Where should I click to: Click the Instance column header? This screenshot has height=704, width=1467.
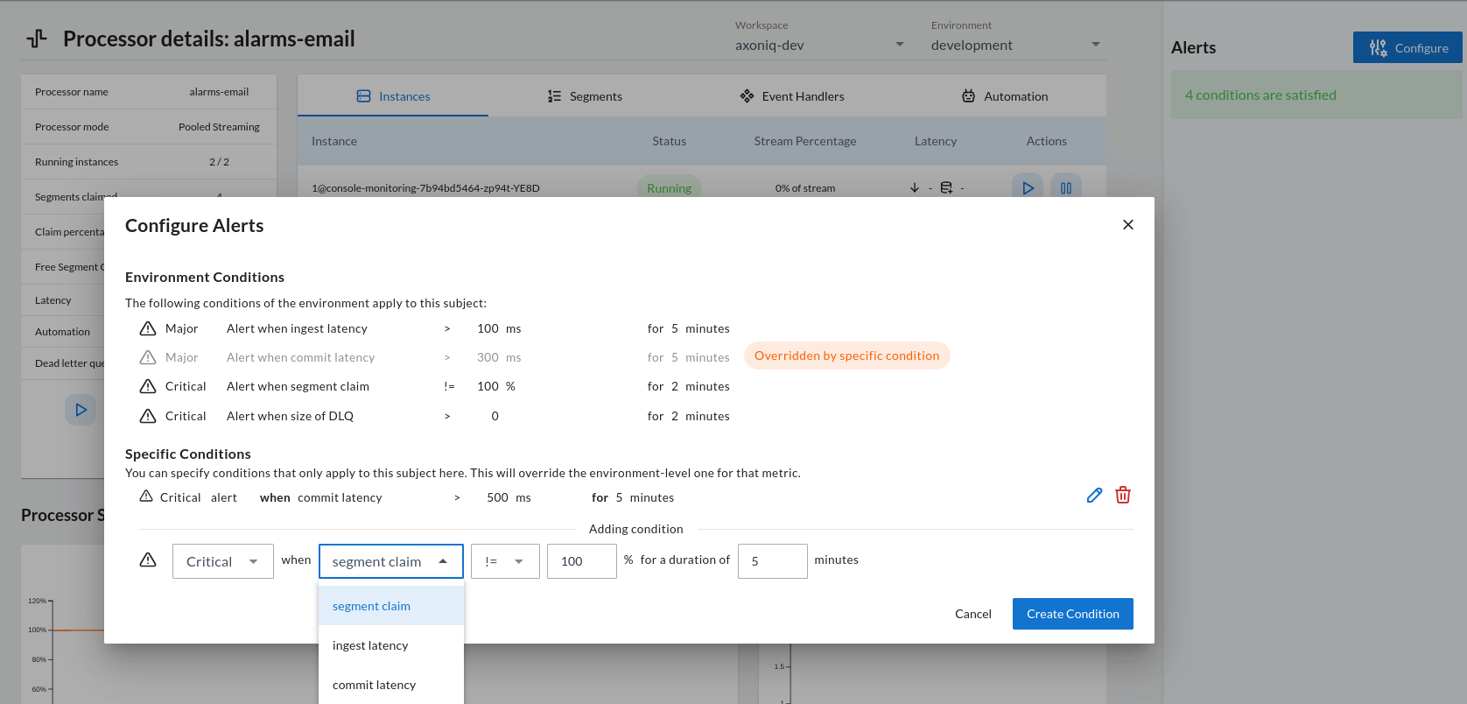pos(334,141)
